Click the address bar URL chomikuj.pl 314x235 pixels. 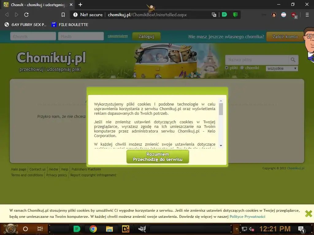(x=147, y=15)
